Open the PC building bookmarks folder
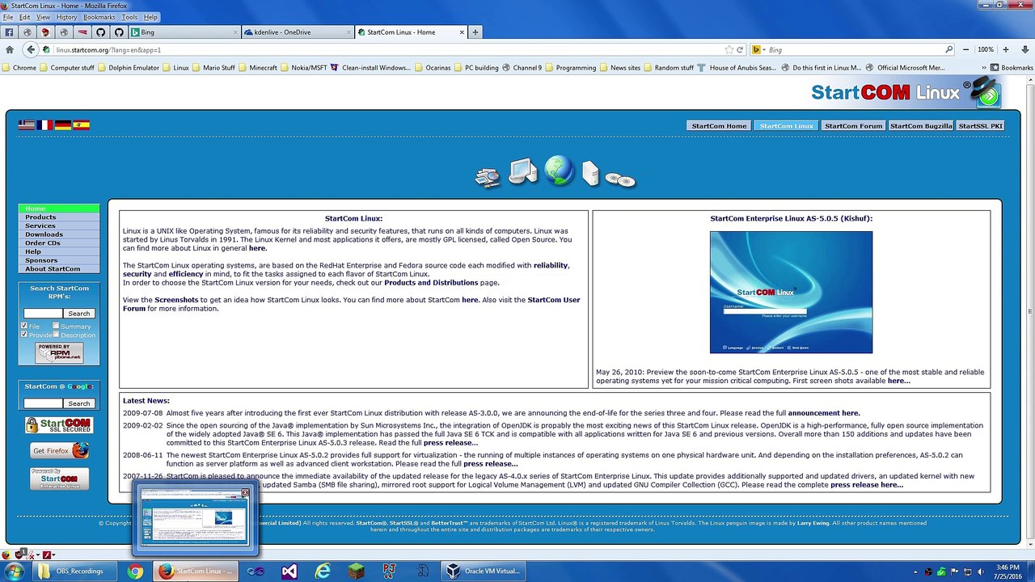This screenshot has height=582, width=1035. (475, 68)
